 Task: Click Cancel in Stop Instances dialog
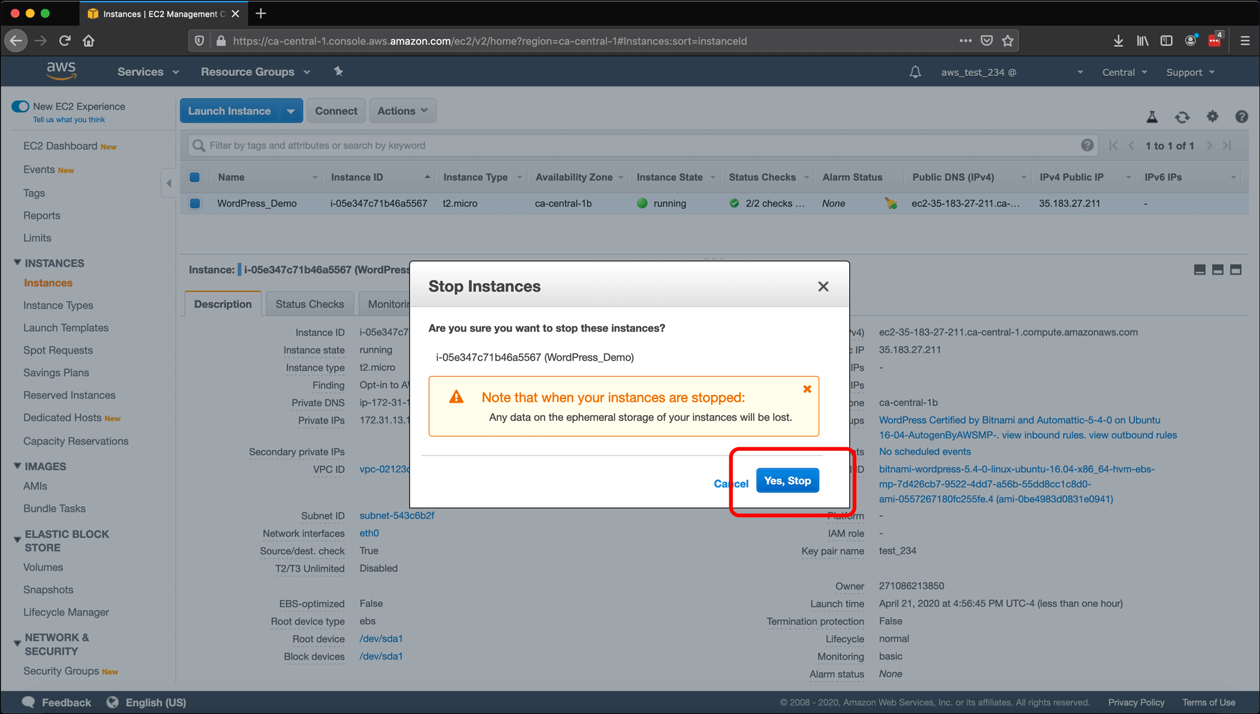click(x=731, y=483)
